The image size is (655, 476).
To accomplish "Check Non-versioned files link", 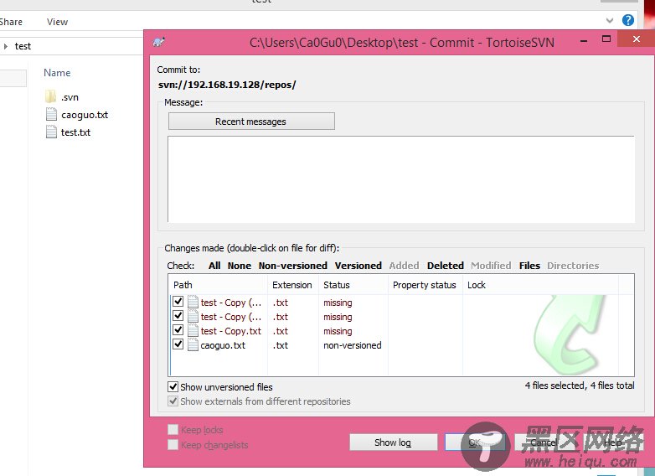I will pyautogui.click(x=293, y=266).
